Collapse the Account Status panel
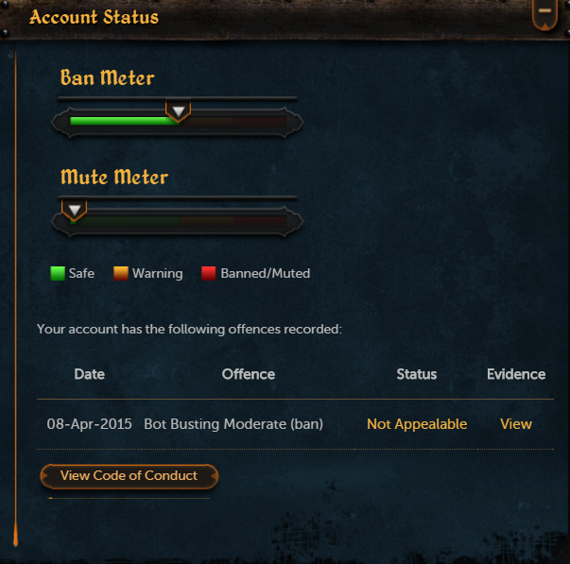 click(x=544, y=14)
